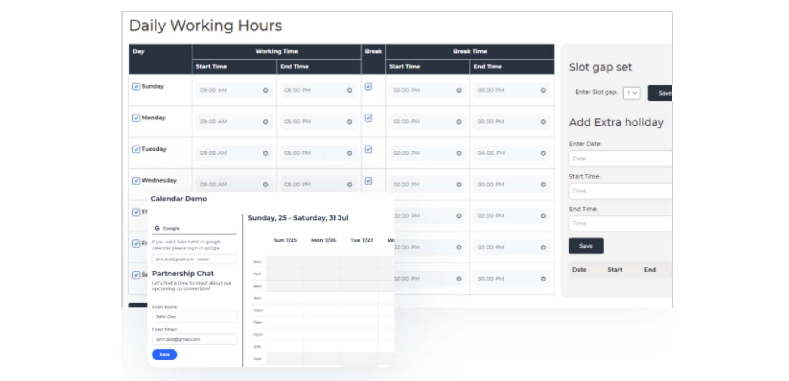Open the clock picker for Sunday working end time
This screenshot has width=789, height=381.
[349, 90]
